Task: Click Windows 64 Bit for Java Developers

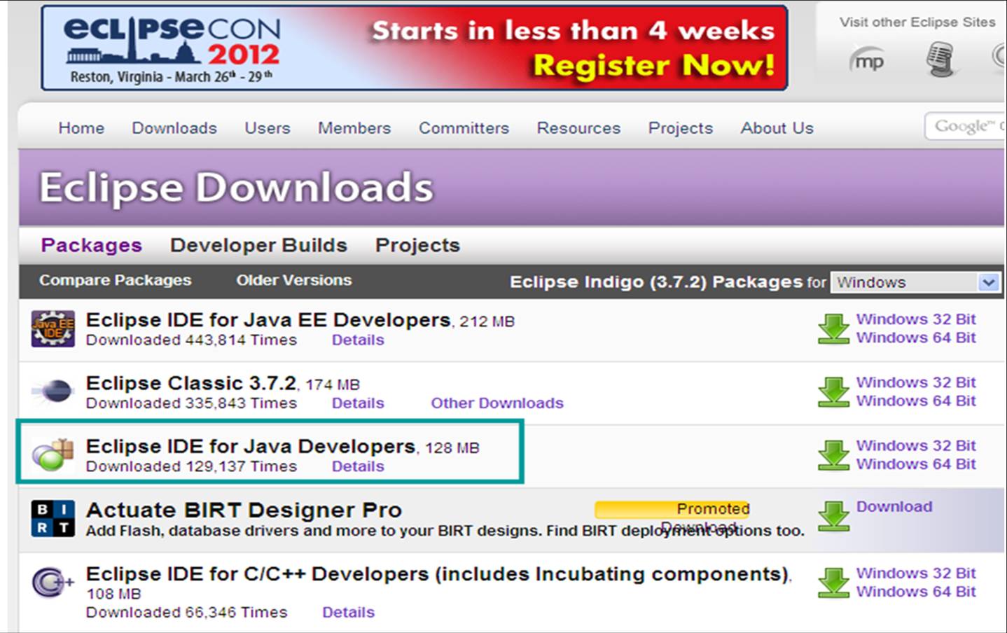Action: (916, 464)
